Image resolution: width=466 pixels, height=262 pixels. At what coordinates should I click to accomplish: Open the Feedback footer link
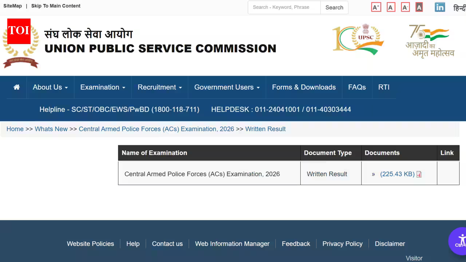pyautogui.click(x=296, y=244)
